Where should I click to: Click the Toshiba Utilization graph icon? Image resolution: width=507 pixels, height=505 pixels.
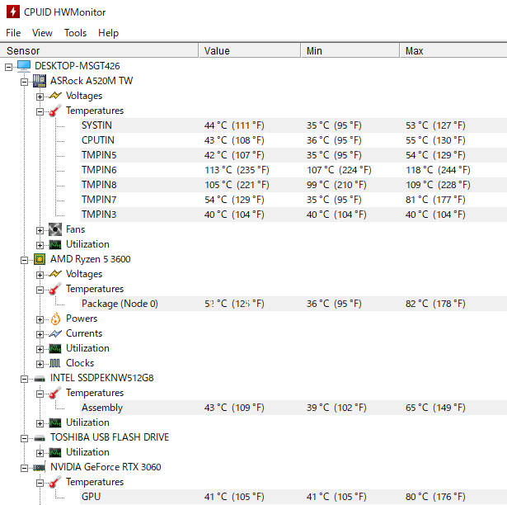[55, 452]
